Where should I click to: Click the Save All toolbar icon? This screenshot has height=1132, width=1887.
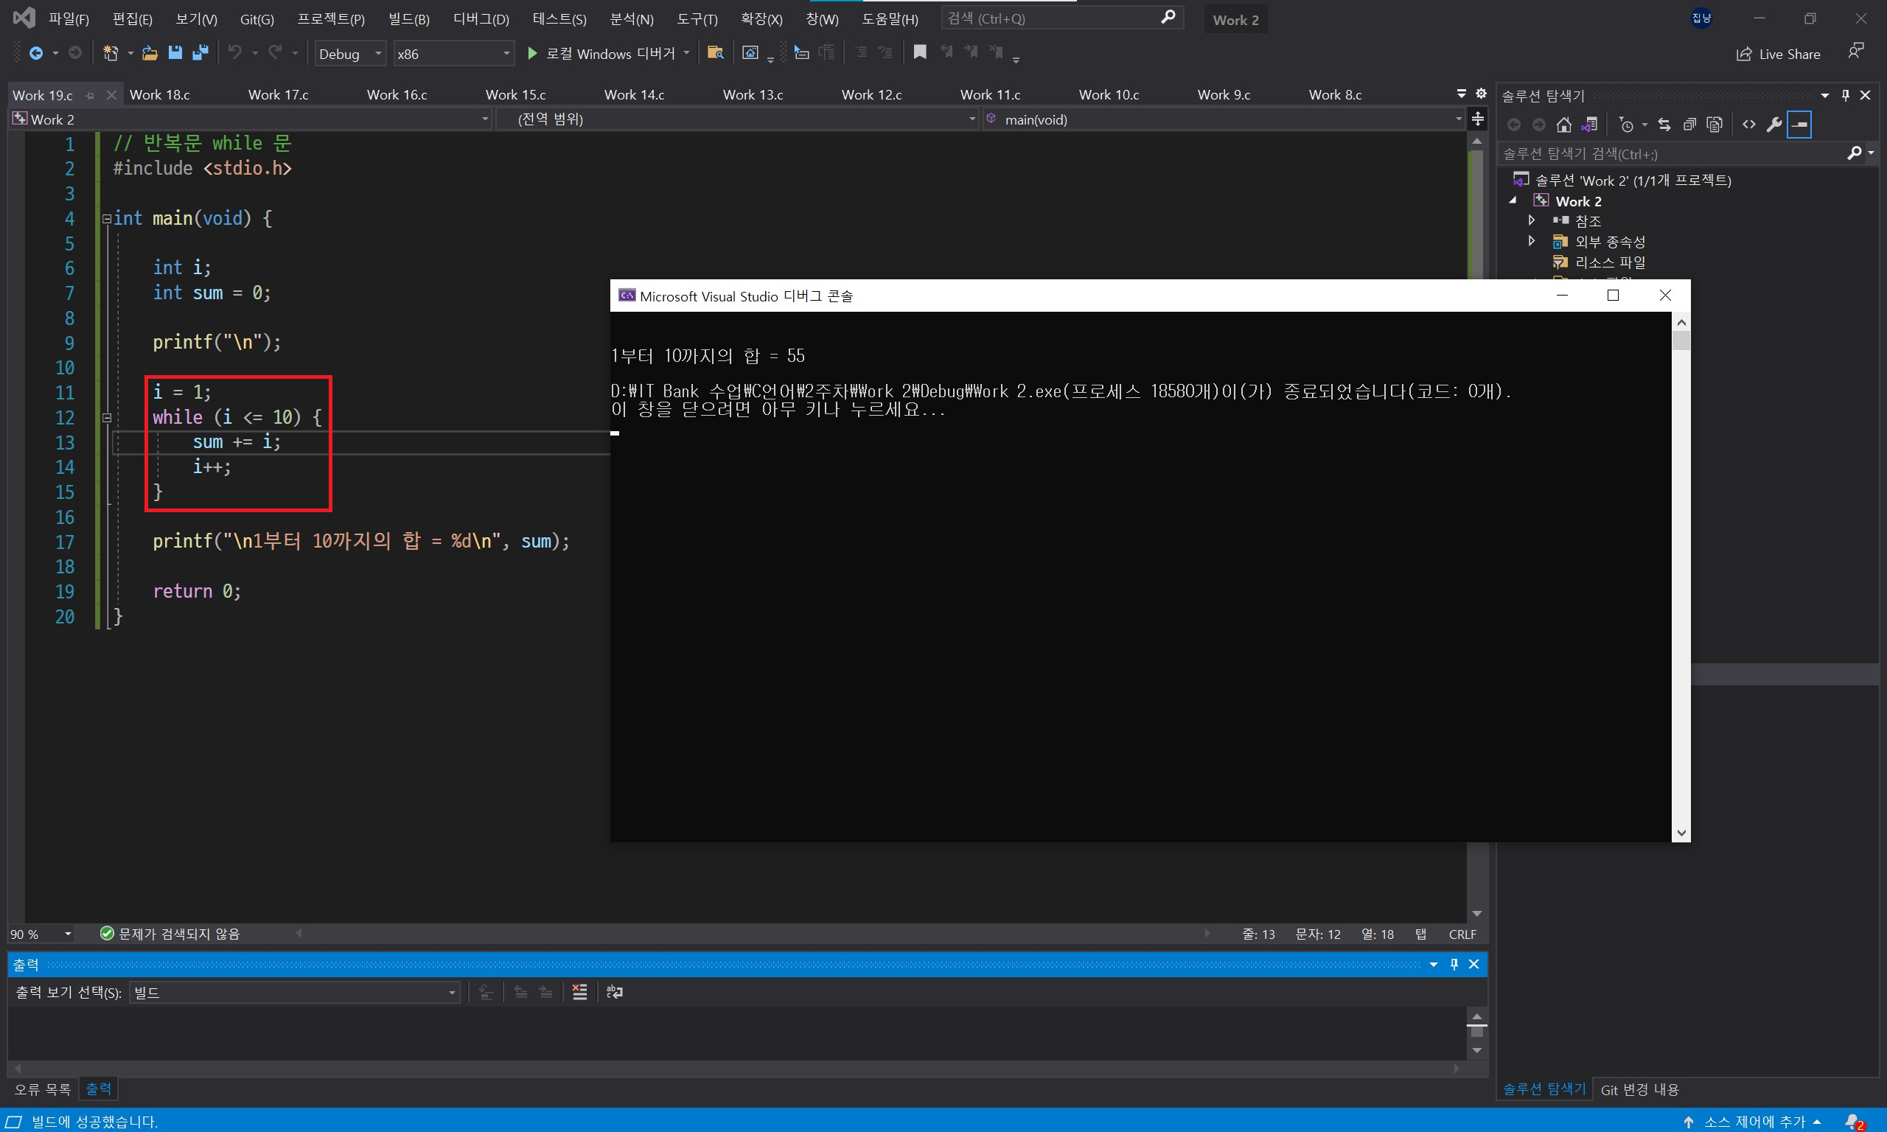click(200, 52)
